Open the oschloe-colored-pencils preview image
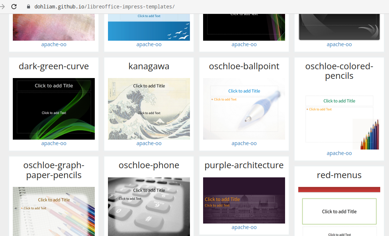The image size is (389, 236). tap(339, 119)
